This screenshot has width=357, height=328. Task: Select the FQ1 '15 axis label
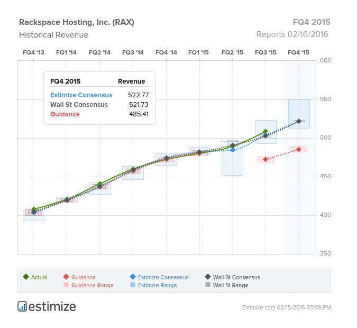(198, 52)
